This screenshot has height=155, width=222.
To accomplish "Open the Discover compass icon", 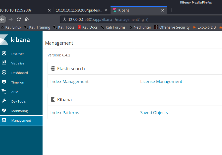I will point(4,53).
